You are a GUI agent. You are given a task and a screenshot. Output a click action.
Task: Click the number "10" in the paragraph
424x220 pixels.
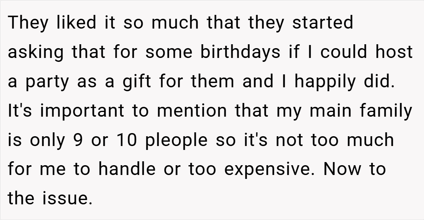pos(127,140)
